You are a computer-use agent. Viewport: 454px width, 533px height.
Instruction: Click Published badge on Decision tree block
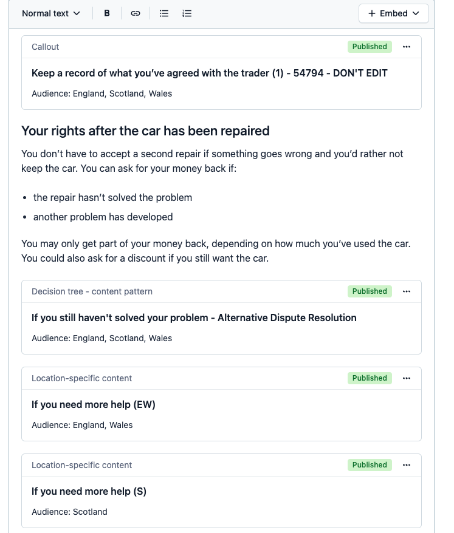(370, 291)
